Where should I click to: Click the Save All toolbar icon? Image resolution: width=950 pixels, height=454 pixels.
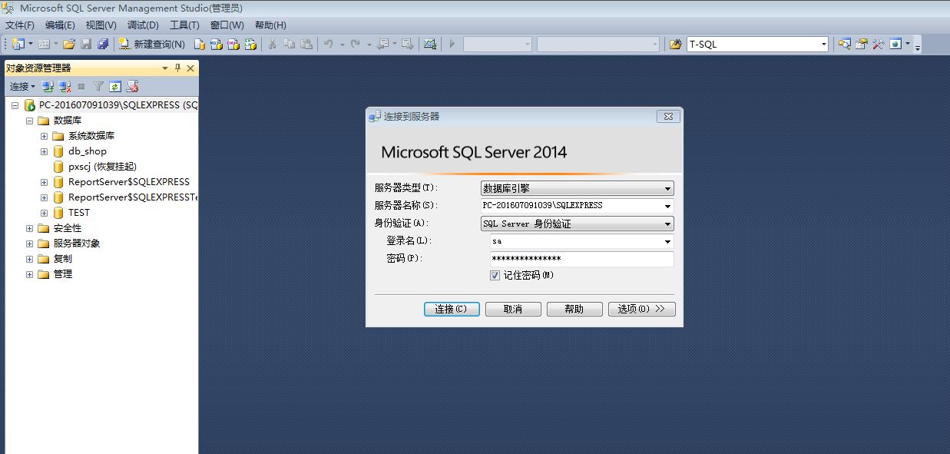(x=103, y=44)
